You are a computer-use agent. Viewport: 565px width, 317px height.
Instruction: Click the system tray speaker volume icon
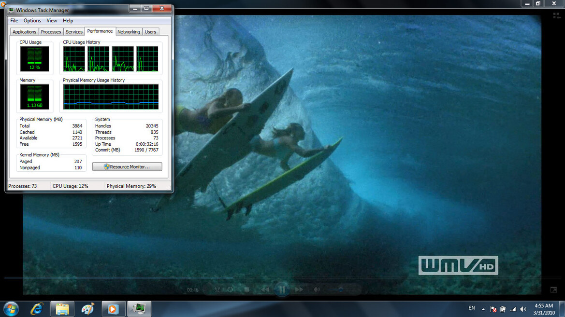(523, 309)
